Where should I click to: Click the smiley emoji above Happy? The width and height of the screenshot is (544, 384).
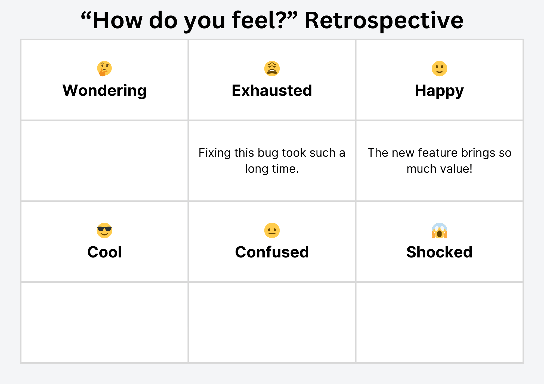[440, 68]
